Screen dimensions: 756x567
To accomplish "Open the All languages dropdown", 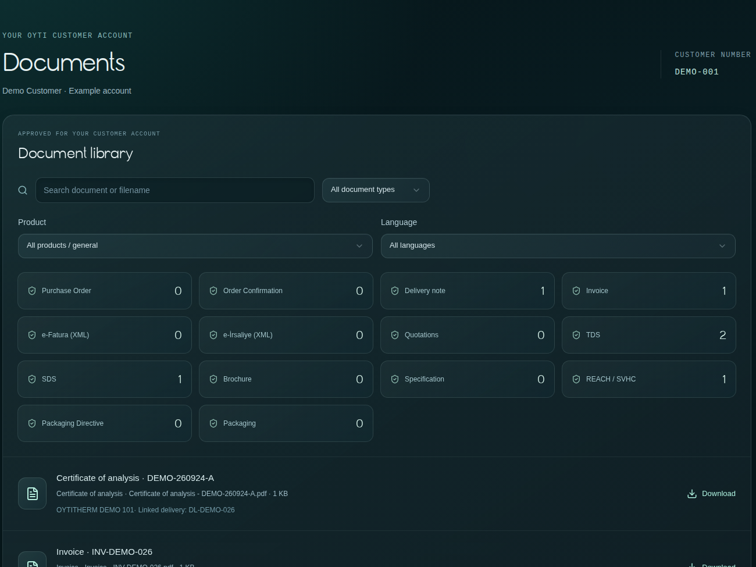I will pyautogui.click(x=558, y=246).
